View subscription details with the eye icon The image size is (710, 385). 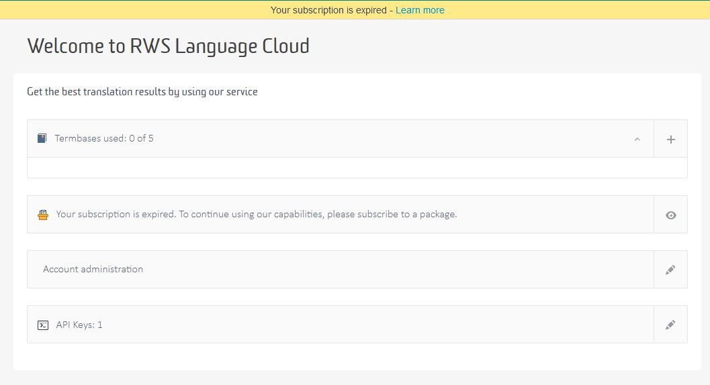670,215
